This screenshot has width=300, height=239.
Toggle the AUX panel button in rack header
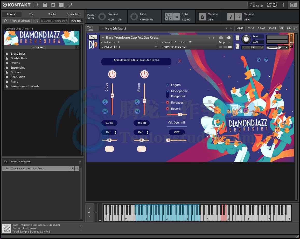point(289,28)
